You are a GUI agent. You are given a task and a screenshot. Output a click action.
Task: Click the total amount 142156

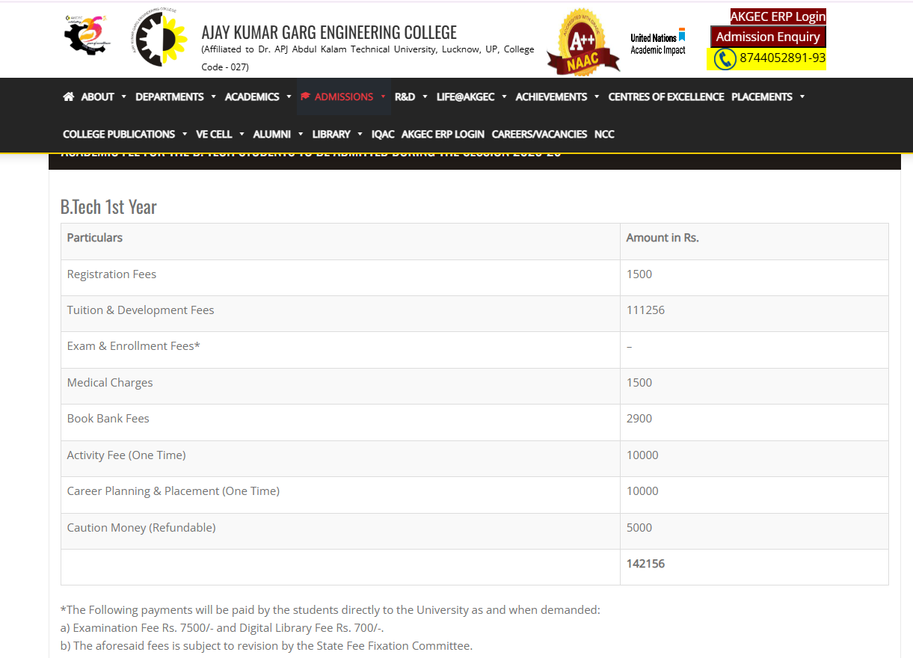645,564
